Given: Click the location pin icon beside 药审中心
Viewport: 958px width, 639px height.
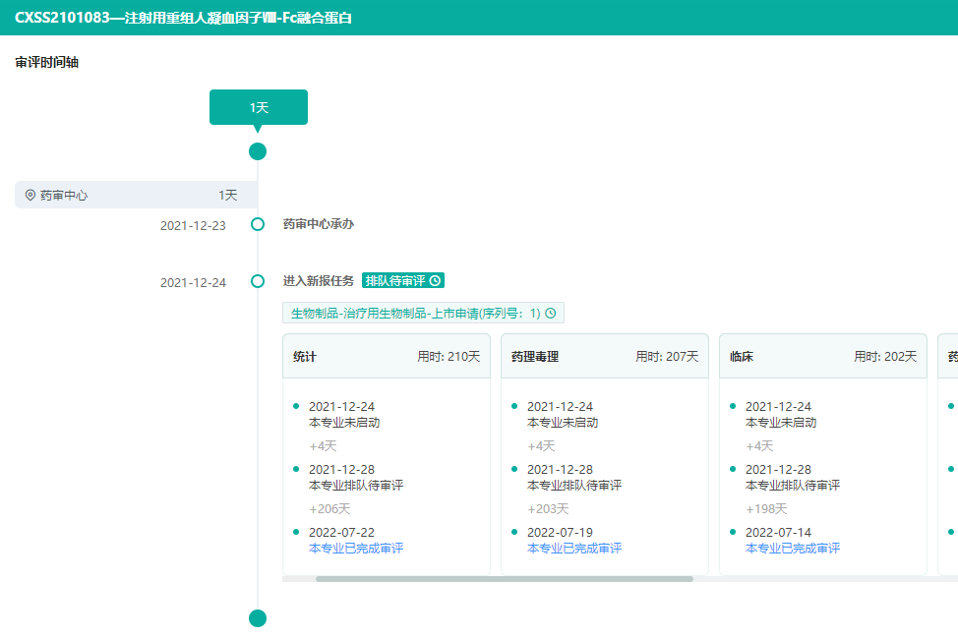Looking at the screenshot, I should click(x=30, y=196).
